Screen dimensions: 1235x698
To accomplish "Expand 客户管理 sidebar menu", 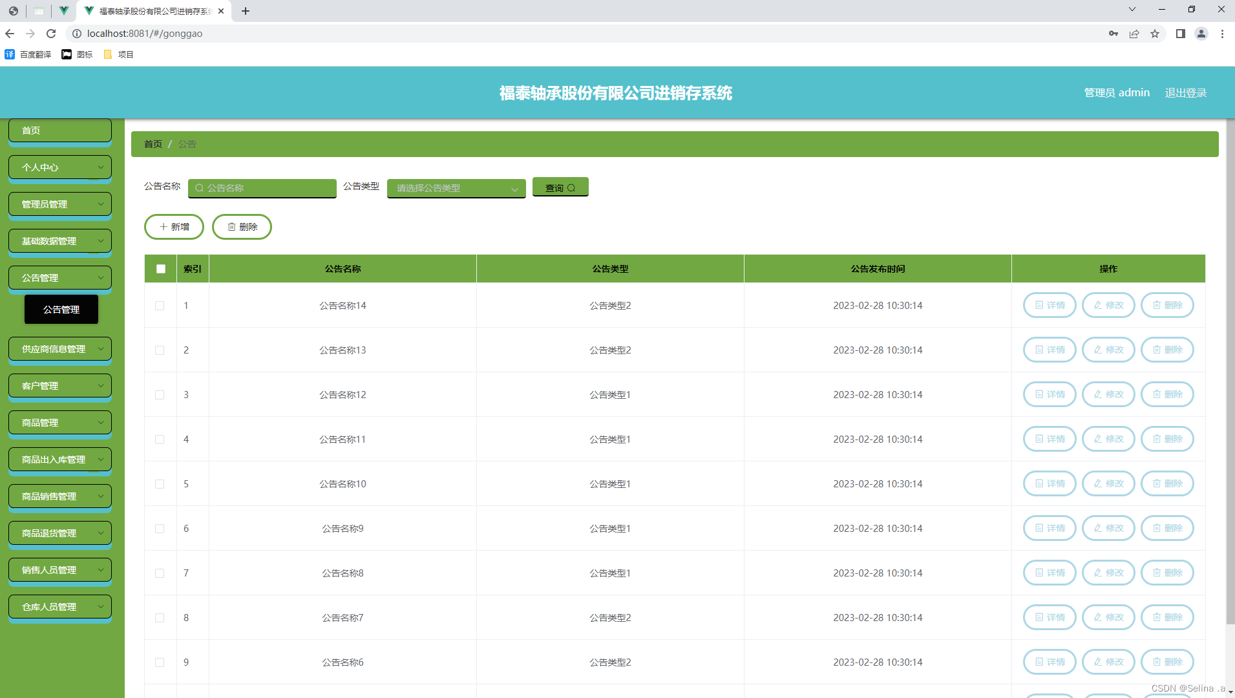I will tap(60, 386).
